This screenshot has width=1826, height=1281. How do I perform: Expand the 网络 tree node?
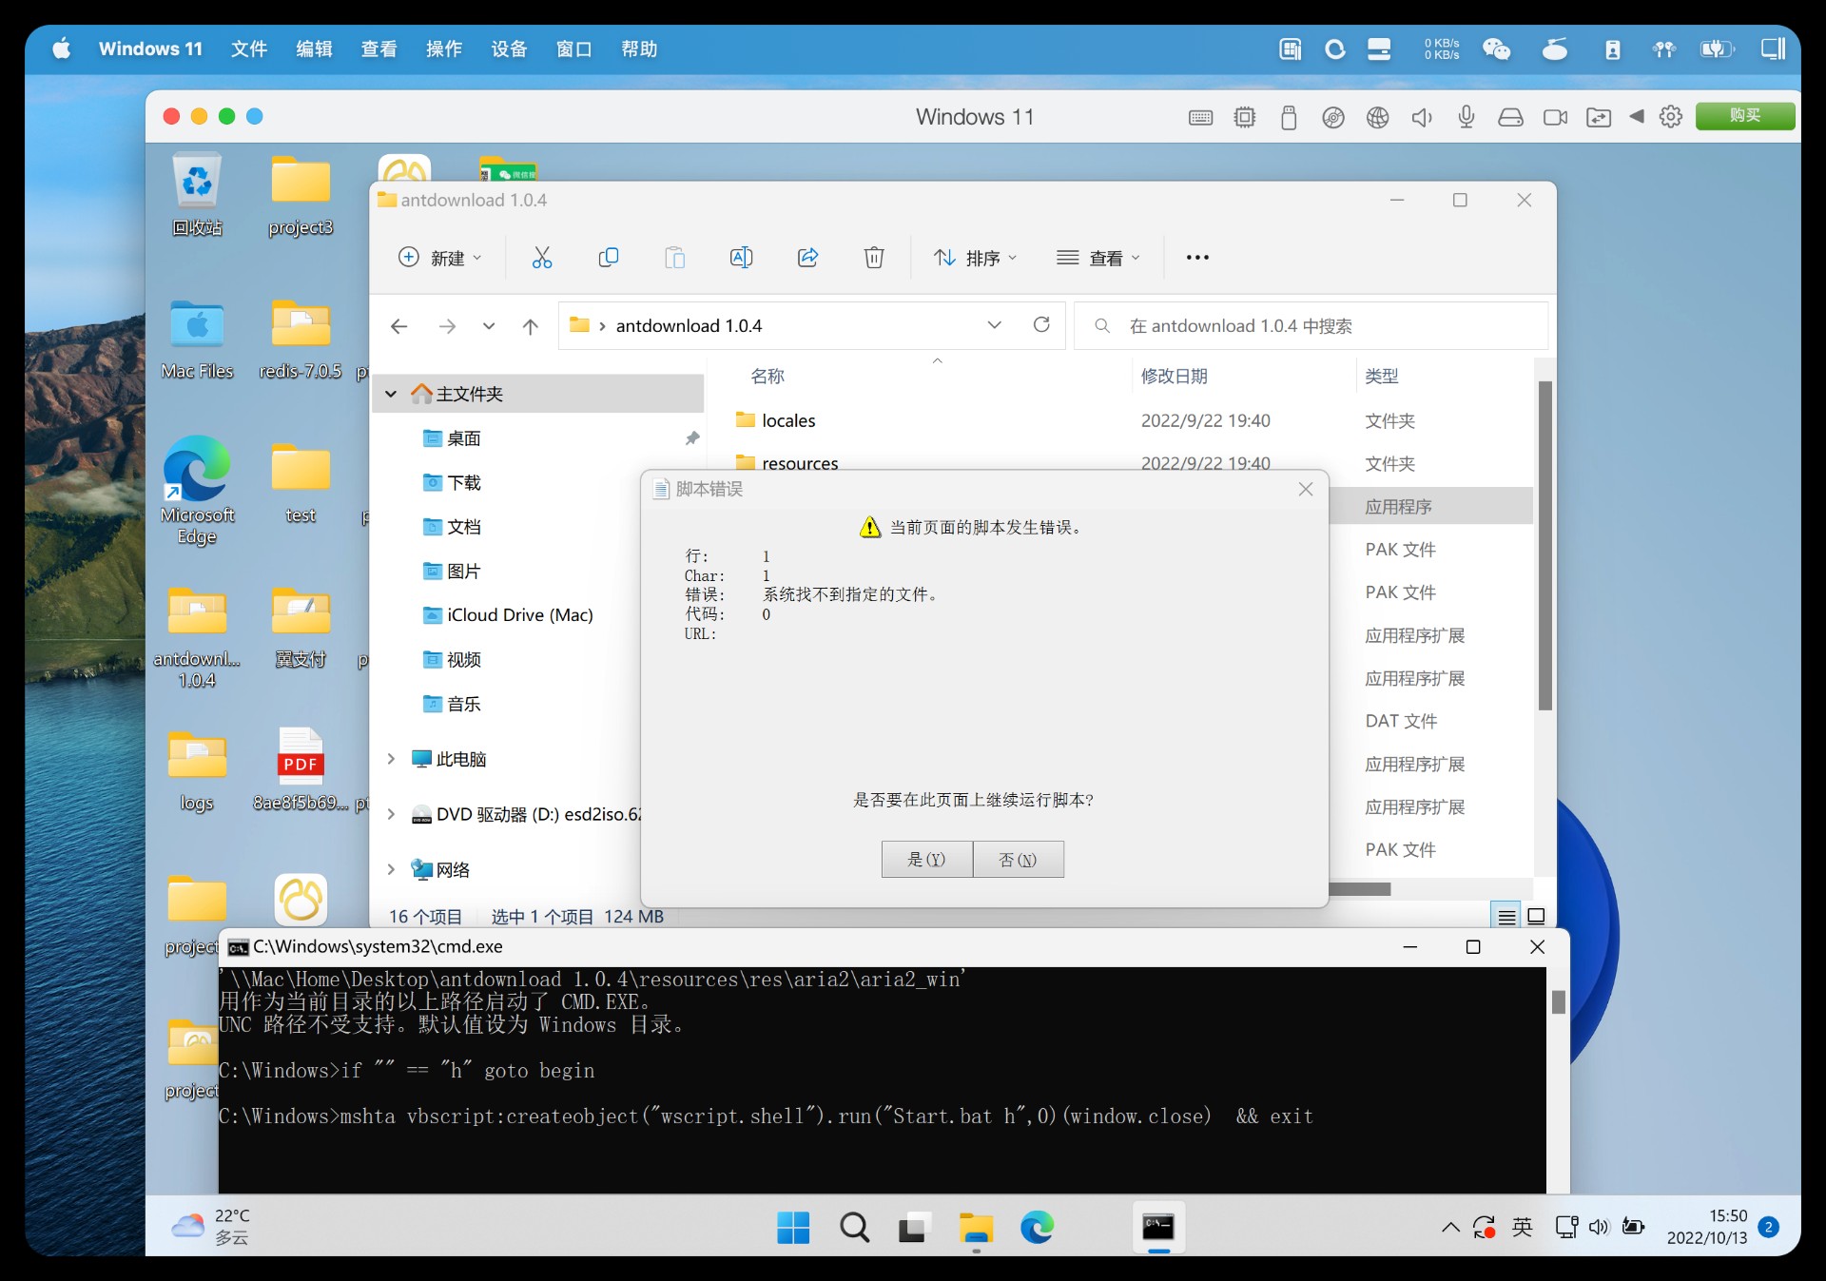coord(391,869)
